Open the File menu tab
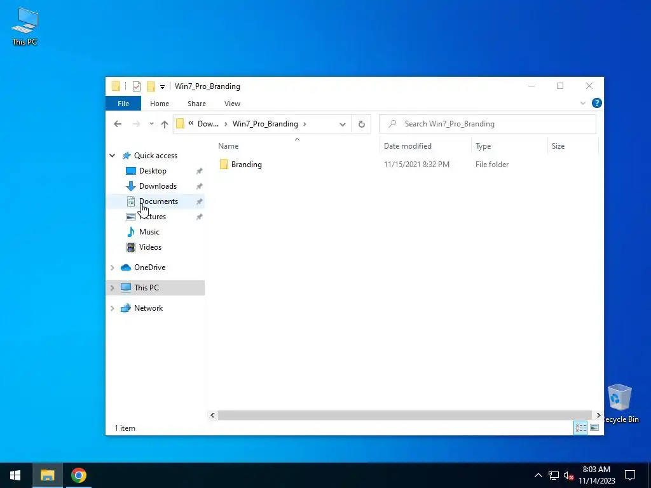 click(x=123, y=104)
